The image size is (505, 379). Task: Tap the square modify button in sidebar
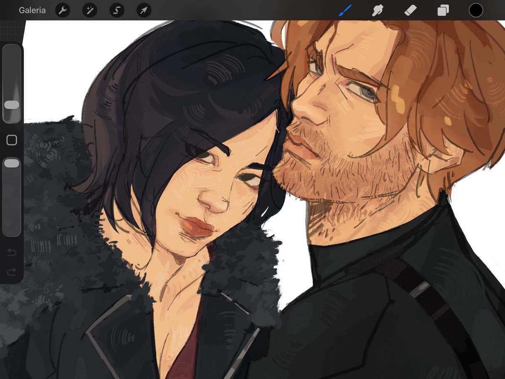12,140
